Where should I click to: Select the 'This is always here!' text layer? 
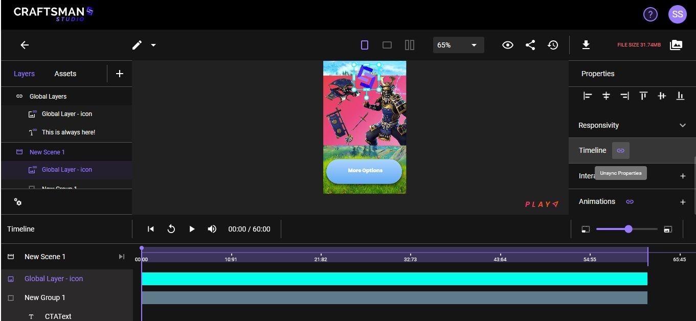point(66,132)
